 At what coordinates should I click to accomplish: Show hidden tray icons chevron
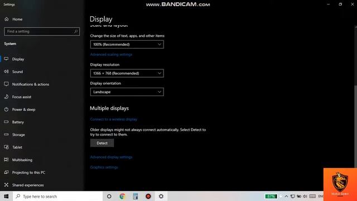pos(286,196)
